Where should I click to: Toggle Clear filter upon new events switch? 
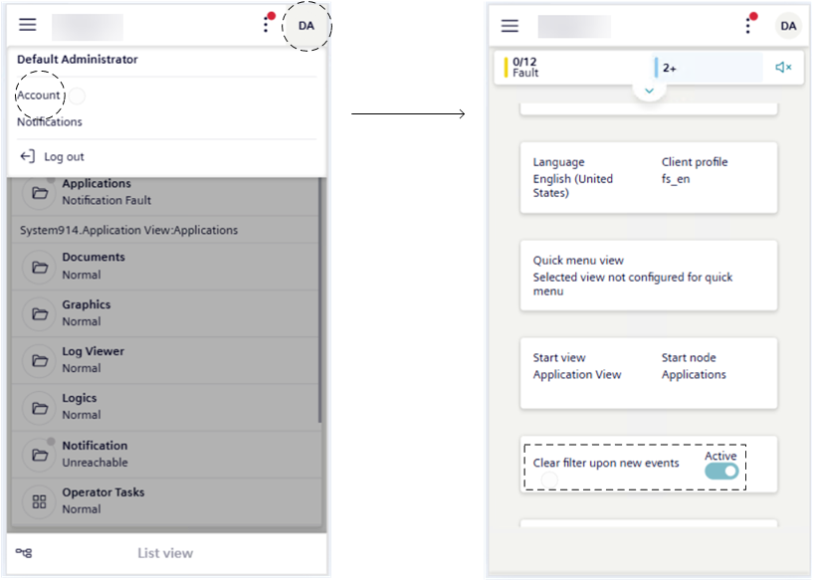[x=721, y=472]
